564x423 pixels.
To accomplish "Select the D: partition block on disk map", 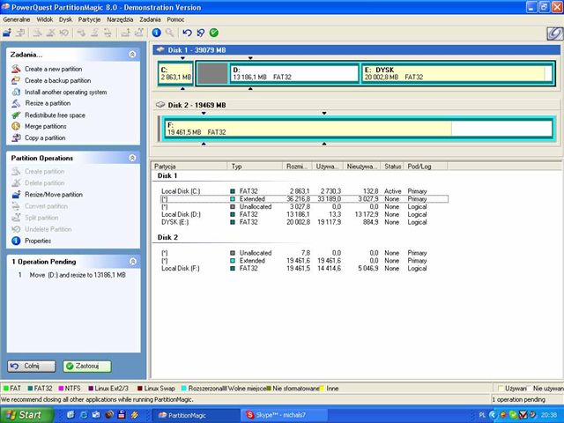I will (x=294, y=73).
